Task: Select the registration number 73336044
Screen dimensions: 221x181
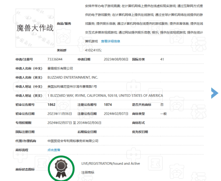Action: coord(55,59)
